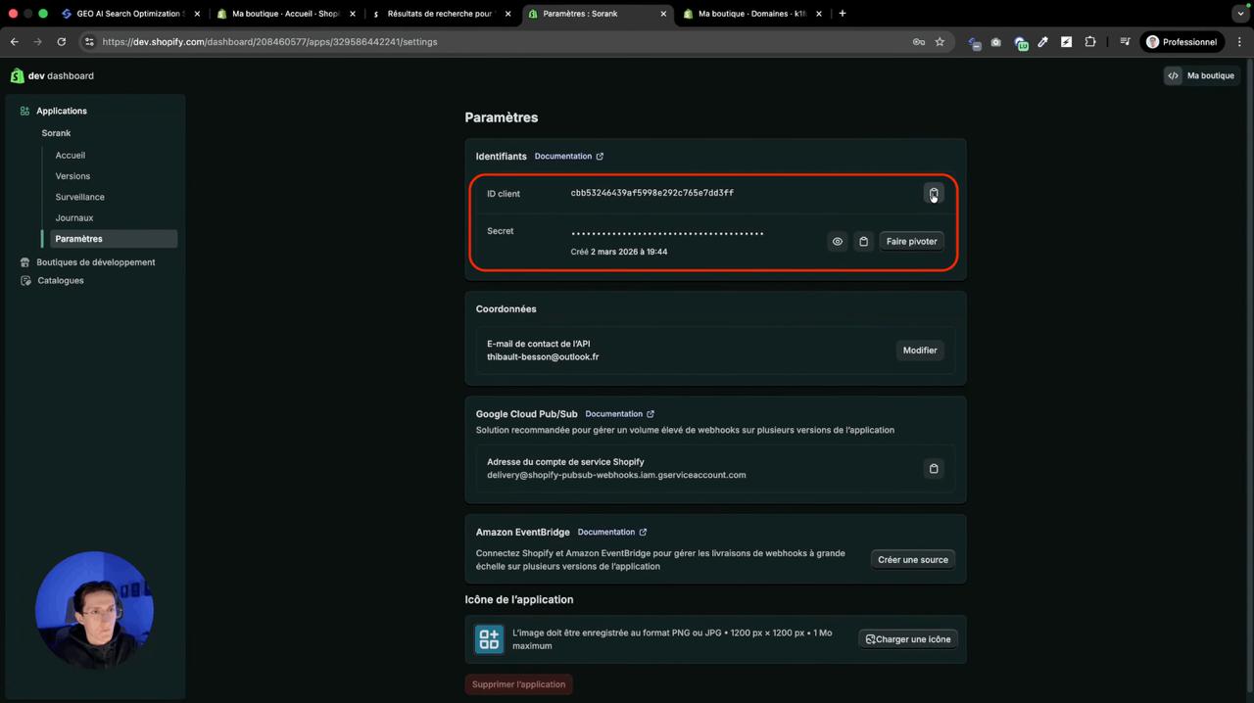
Task: Copy the Shopify service account address
Action: (934, 469)
